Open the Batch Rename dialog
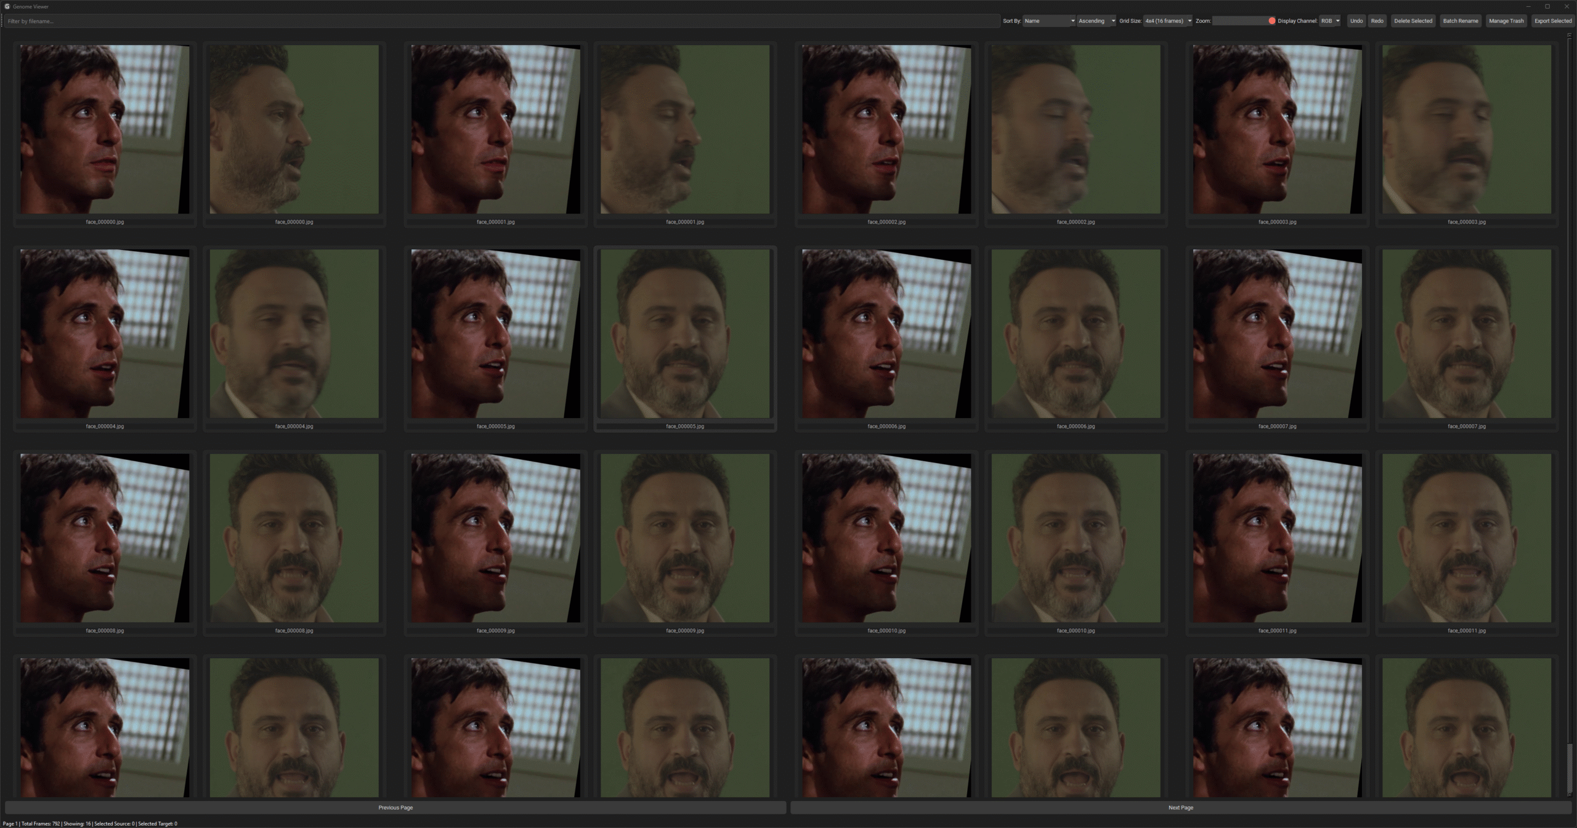Viewport: 1577px width, 828px height. pyautogui.click(x=1461, y=21)
